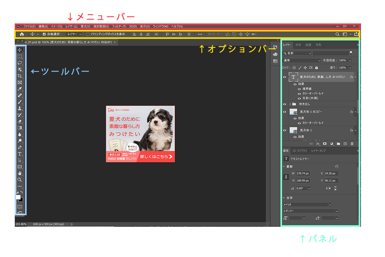
Task: Select the Object Selection tool
Action: coord(20,69)
